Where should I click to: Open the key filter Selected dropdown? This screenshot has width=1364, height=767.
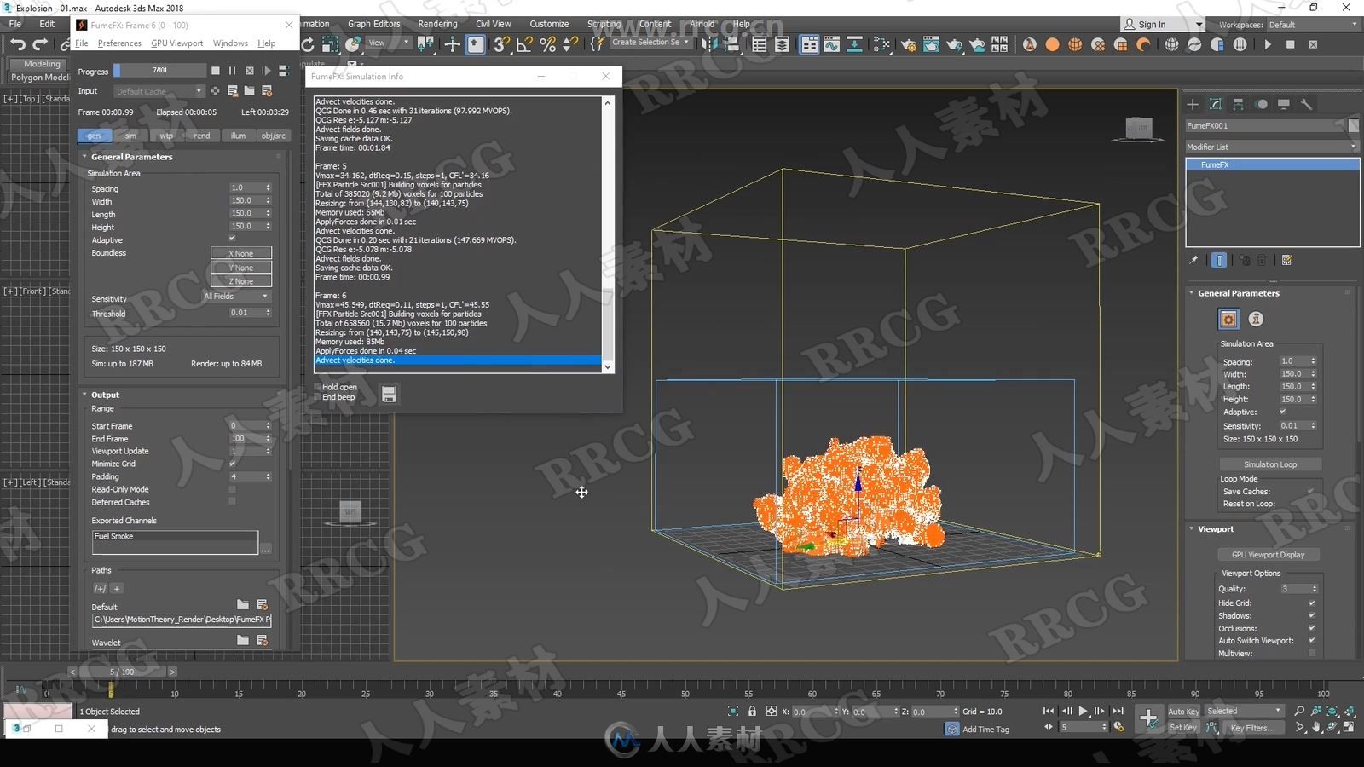pyautogui.click(x=1244, y=711)
